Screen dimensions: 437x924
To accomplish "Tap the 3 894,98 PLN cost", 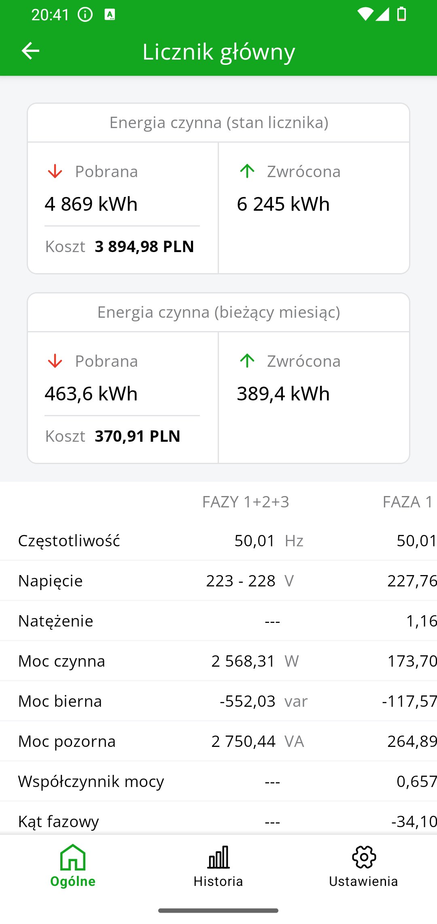I will (144, 246).
